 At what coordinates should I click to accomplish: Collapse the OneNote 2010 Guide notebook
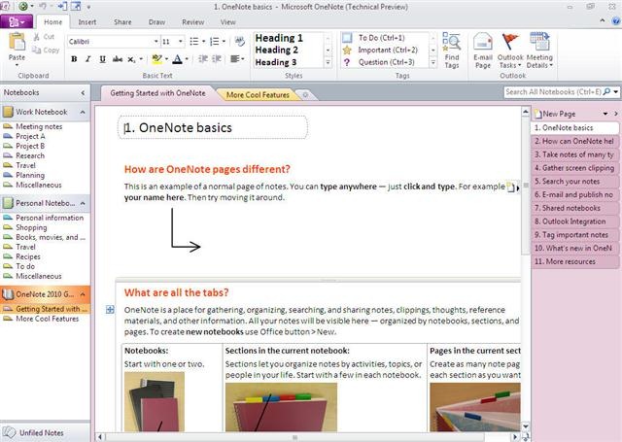pyautogui.click(x=83, y=294)
